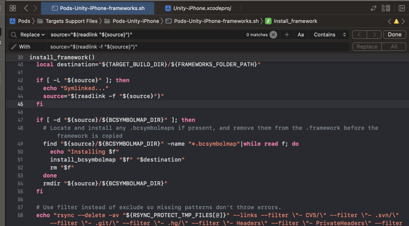Expand the install_framework function jump bar item

[295, 21]
